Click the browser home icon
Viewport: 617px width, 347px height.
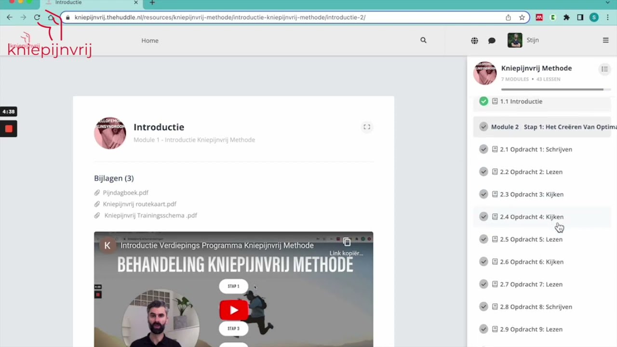coord(51,17)
